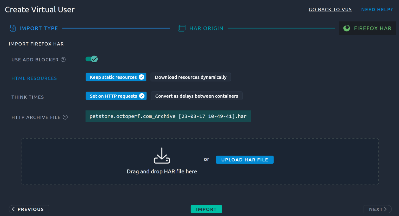Click the Firefox logo icon
Image resolution: width=399 pixels, height=216 pixels.
tap(347, 28)
